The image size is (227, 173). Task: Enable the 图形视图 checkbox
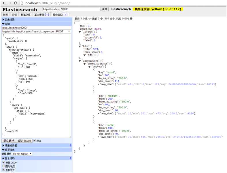point(4,166)
